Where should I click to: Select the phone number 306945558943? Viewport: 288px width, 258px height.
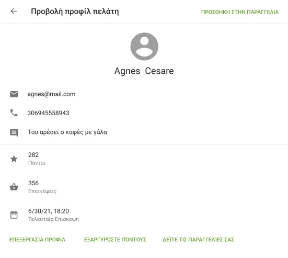point(49,113)
